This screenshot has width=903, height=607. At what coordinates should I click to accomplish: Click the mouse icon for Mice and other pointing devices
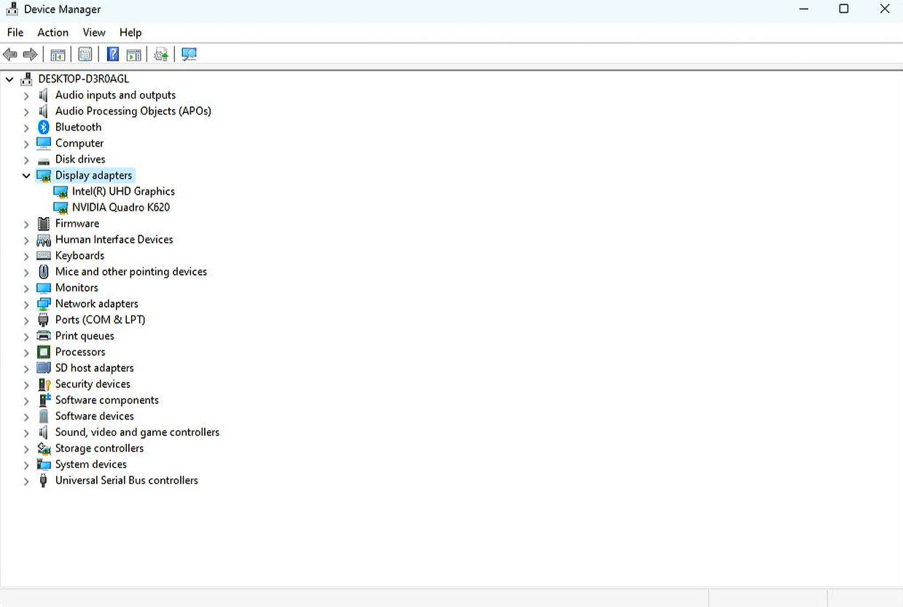[44, 272]
